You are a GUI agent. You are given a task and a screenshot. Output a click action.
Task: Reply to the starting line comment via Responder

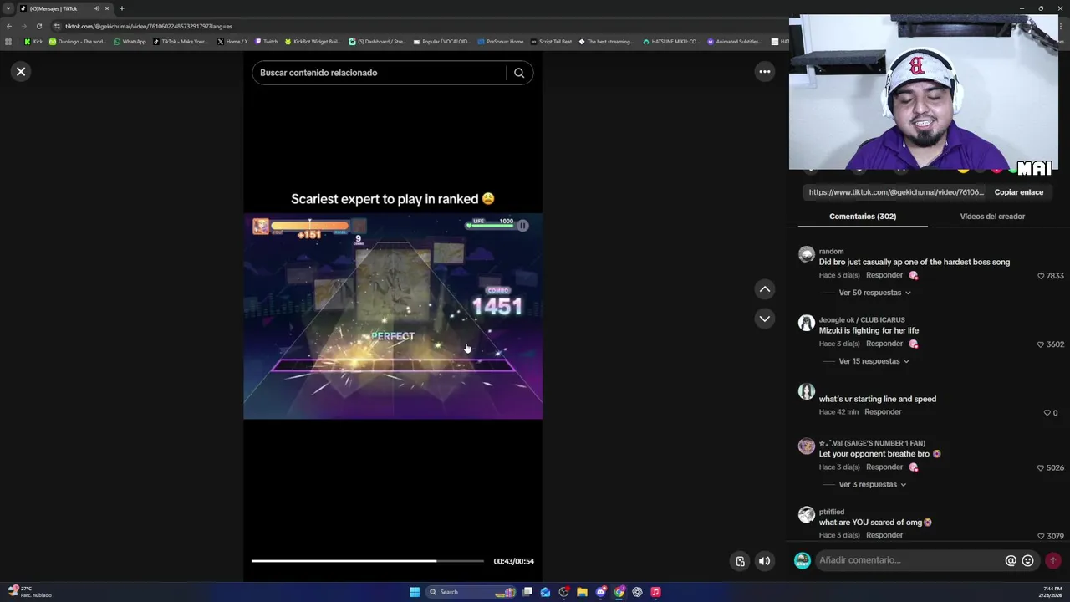883,412
